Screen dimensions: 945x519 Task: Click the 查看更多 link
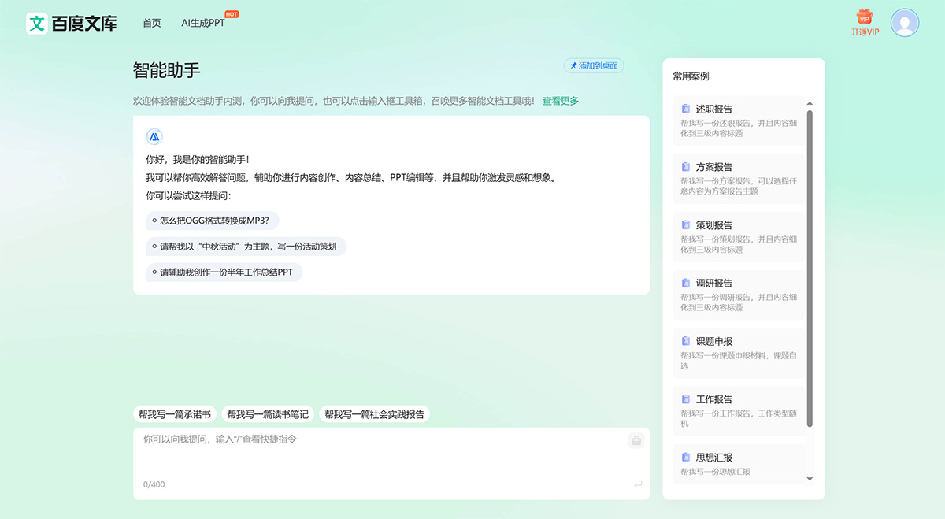[x=559, y=101]
